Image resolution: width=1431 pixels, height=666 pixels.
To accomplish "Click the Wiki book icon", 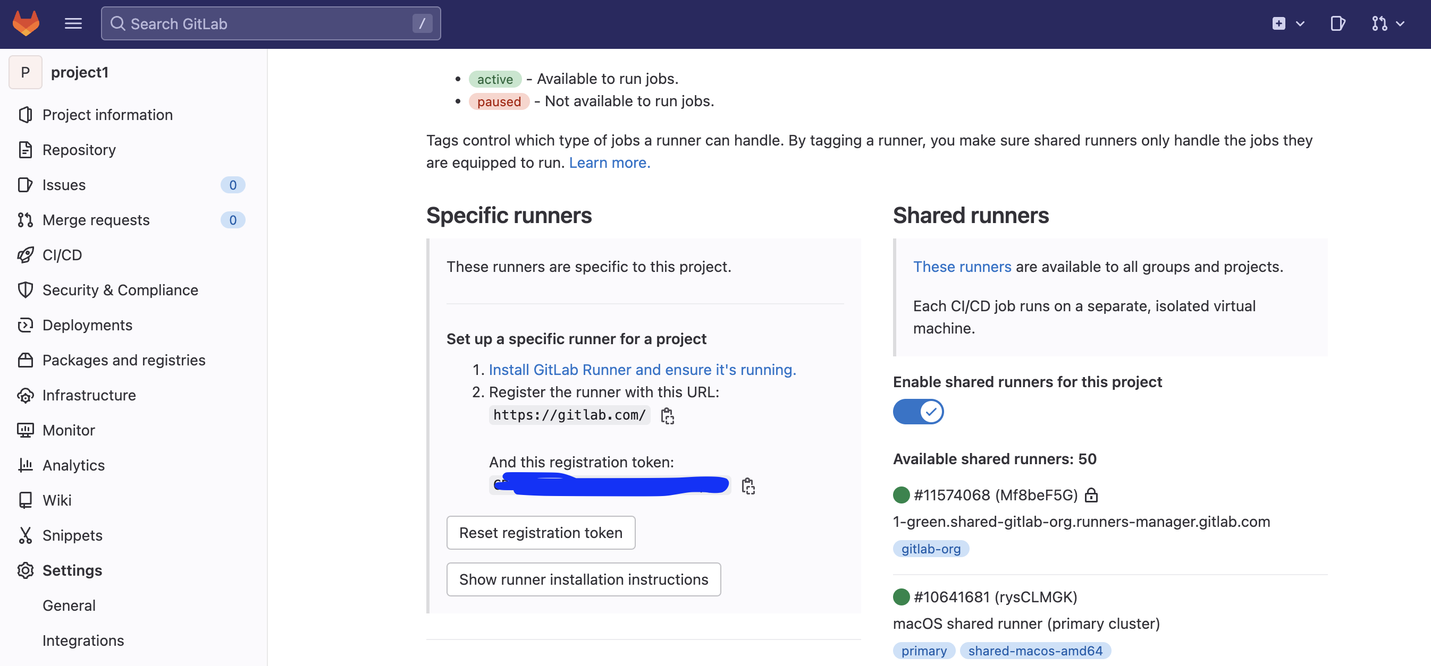I will coord(25,500).
